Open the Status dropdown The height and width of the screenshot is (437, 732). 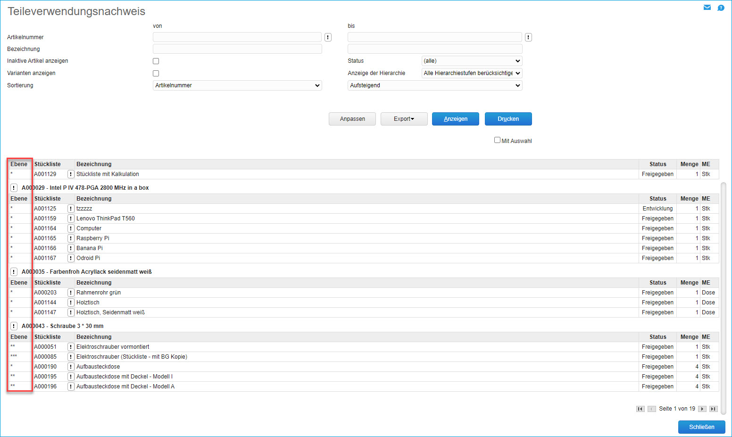point(472,61)
